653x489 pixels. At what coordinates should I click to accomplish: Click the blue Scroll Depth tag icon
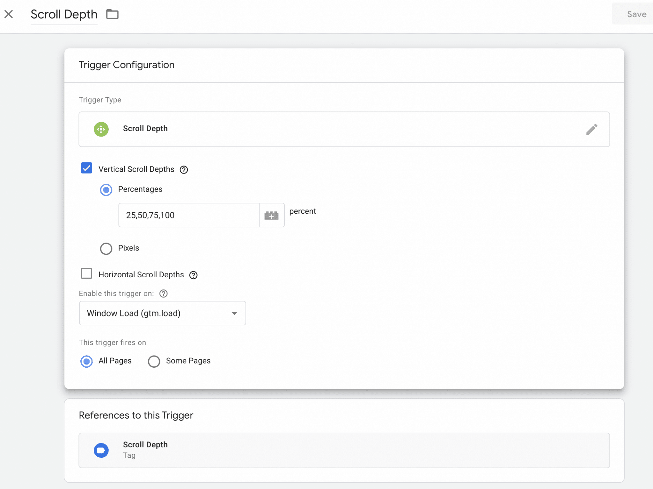tap(101, 450)
